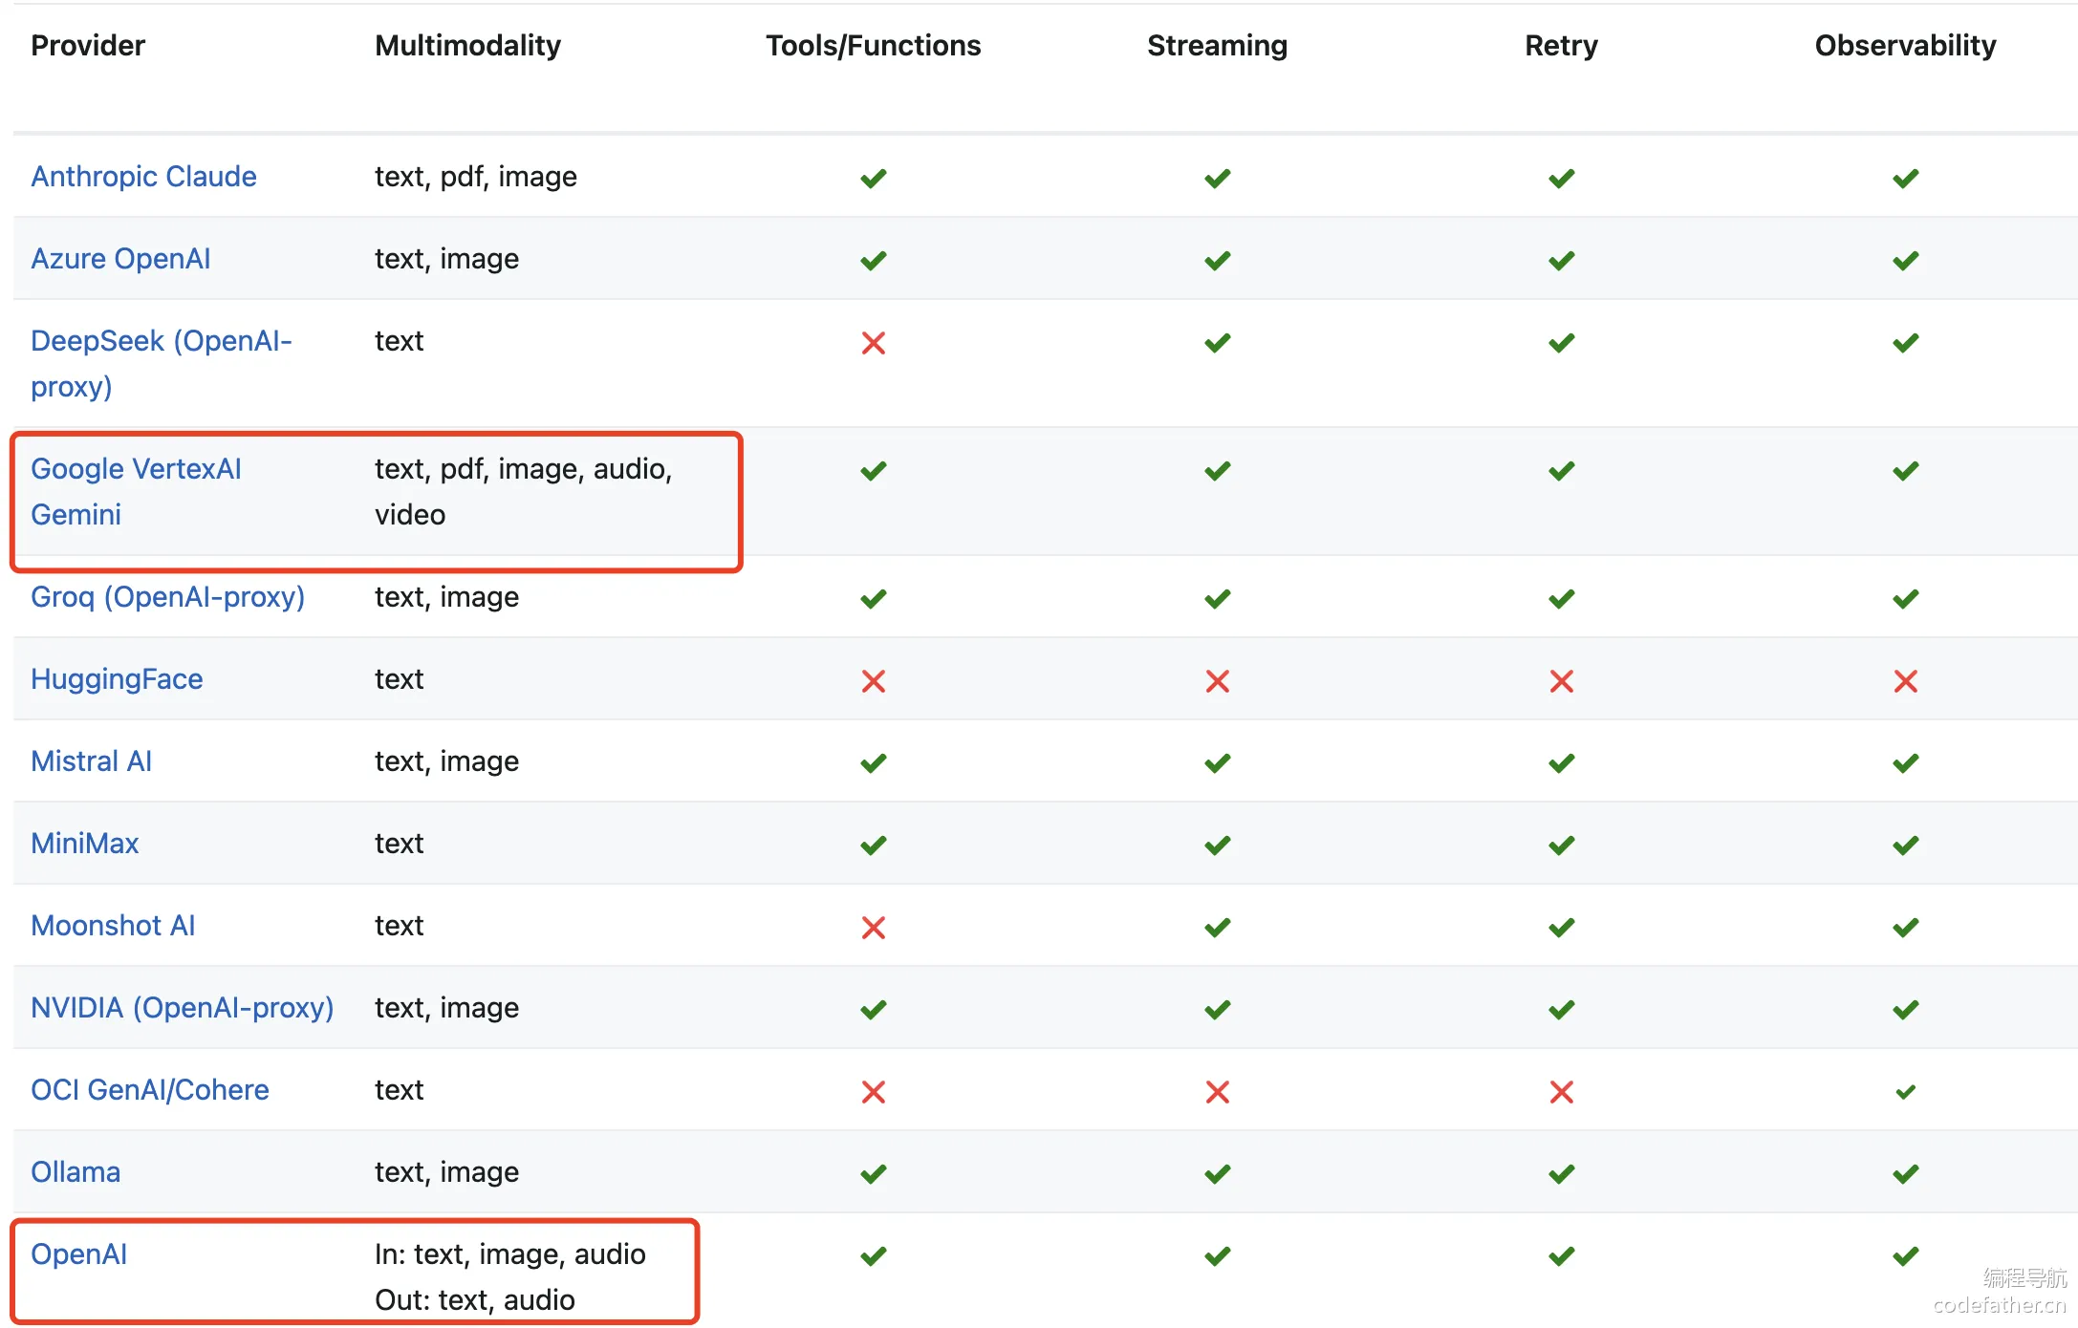Open the DeepSeek (OpenAI-proxy) link

(x=162, y=363)
